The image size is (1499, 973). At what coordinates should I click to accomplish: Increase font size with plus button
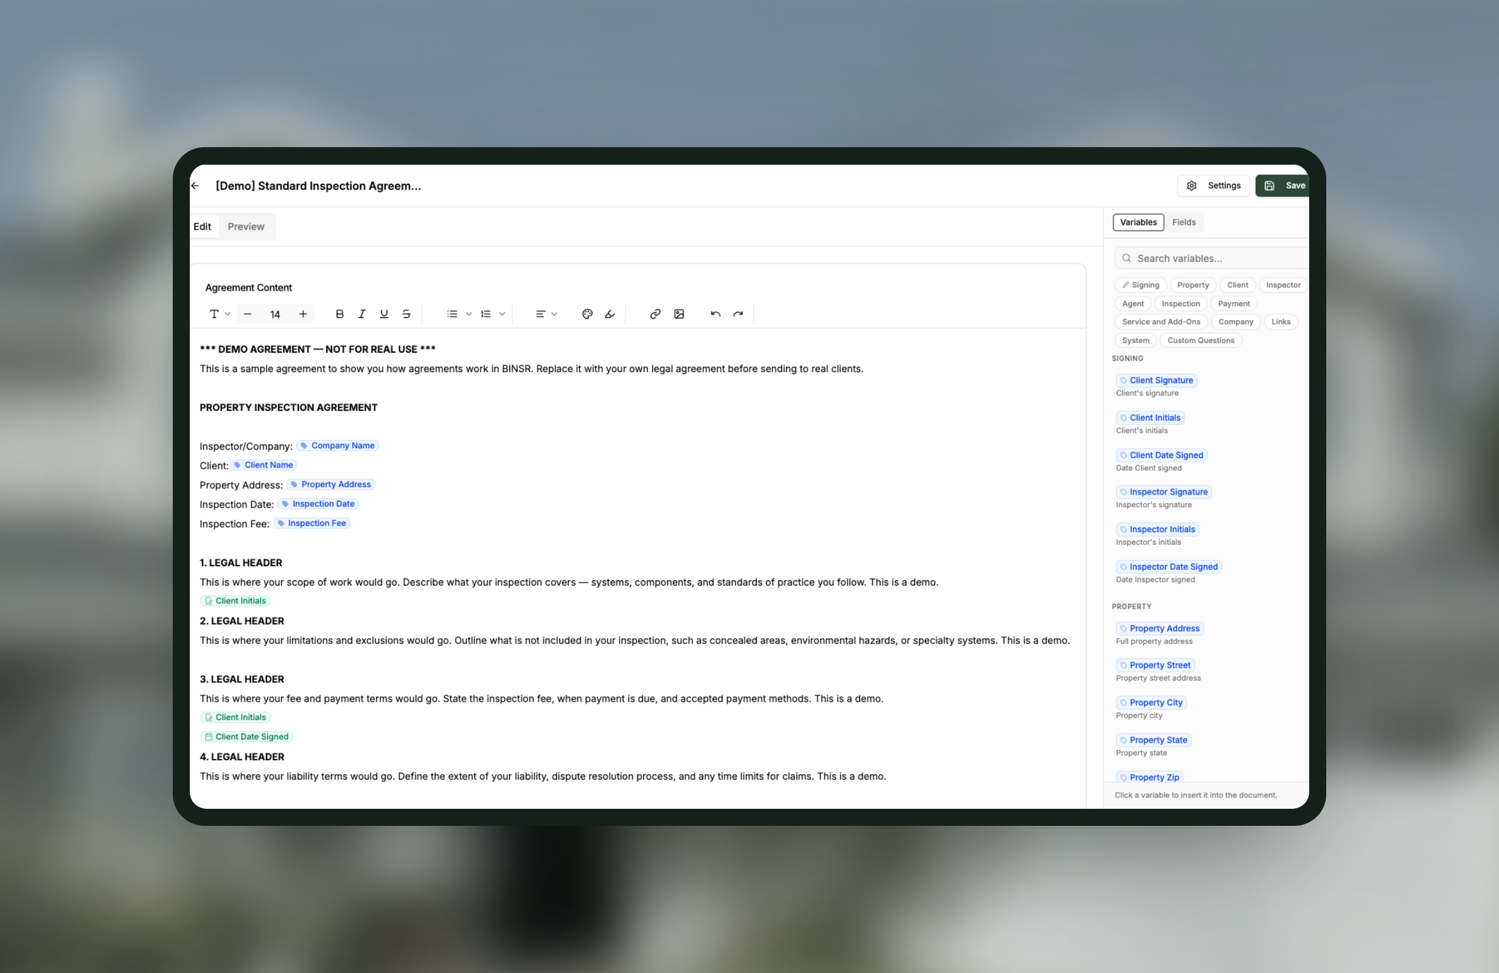303,314
